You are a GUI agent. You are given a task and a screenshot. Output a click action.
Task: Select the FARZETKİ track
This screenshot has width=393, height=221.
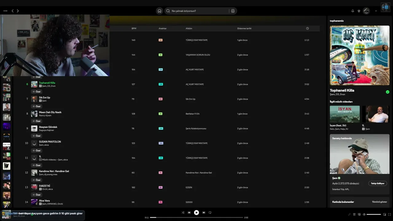45,186
